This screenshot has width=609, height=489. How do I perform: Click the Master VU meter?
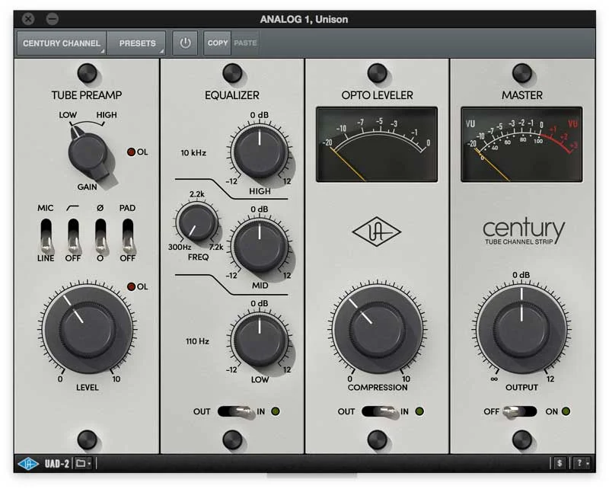(x=521, y=144)
